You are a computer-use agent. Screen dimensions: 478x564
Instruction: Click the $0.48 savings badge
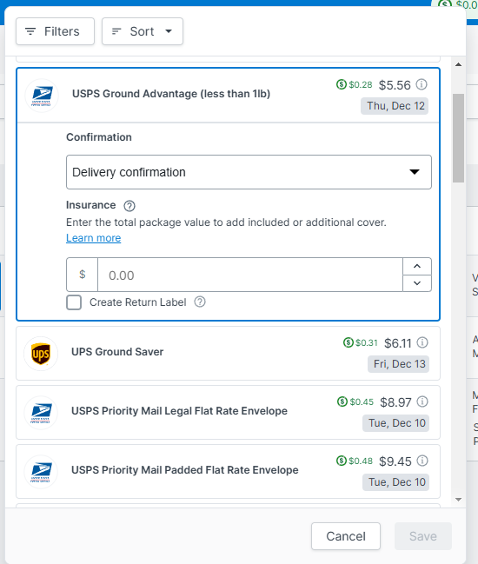(355, 461)
